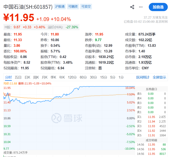Choose the 60分 interval tab
The image size is (170, 157).
coord(83,77)
